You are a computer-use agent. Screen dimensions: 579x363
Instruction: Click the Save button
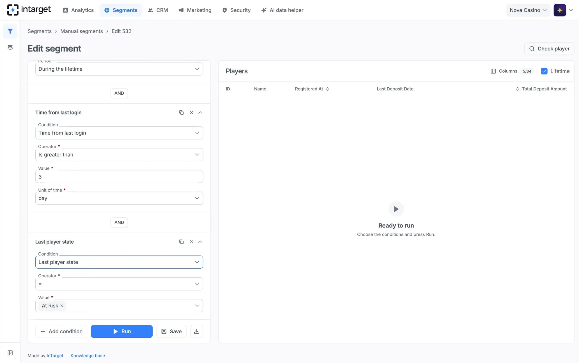(x=171, y=331)
